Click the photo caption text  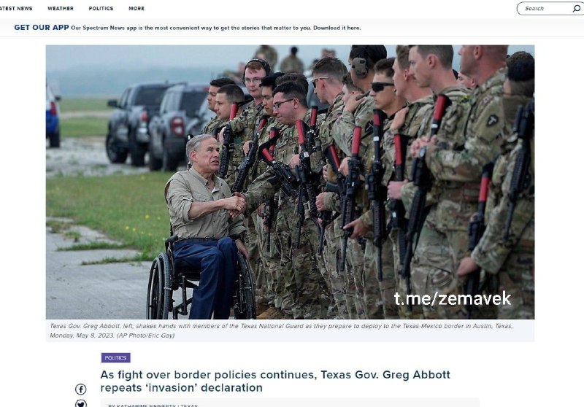click(281, 330)
